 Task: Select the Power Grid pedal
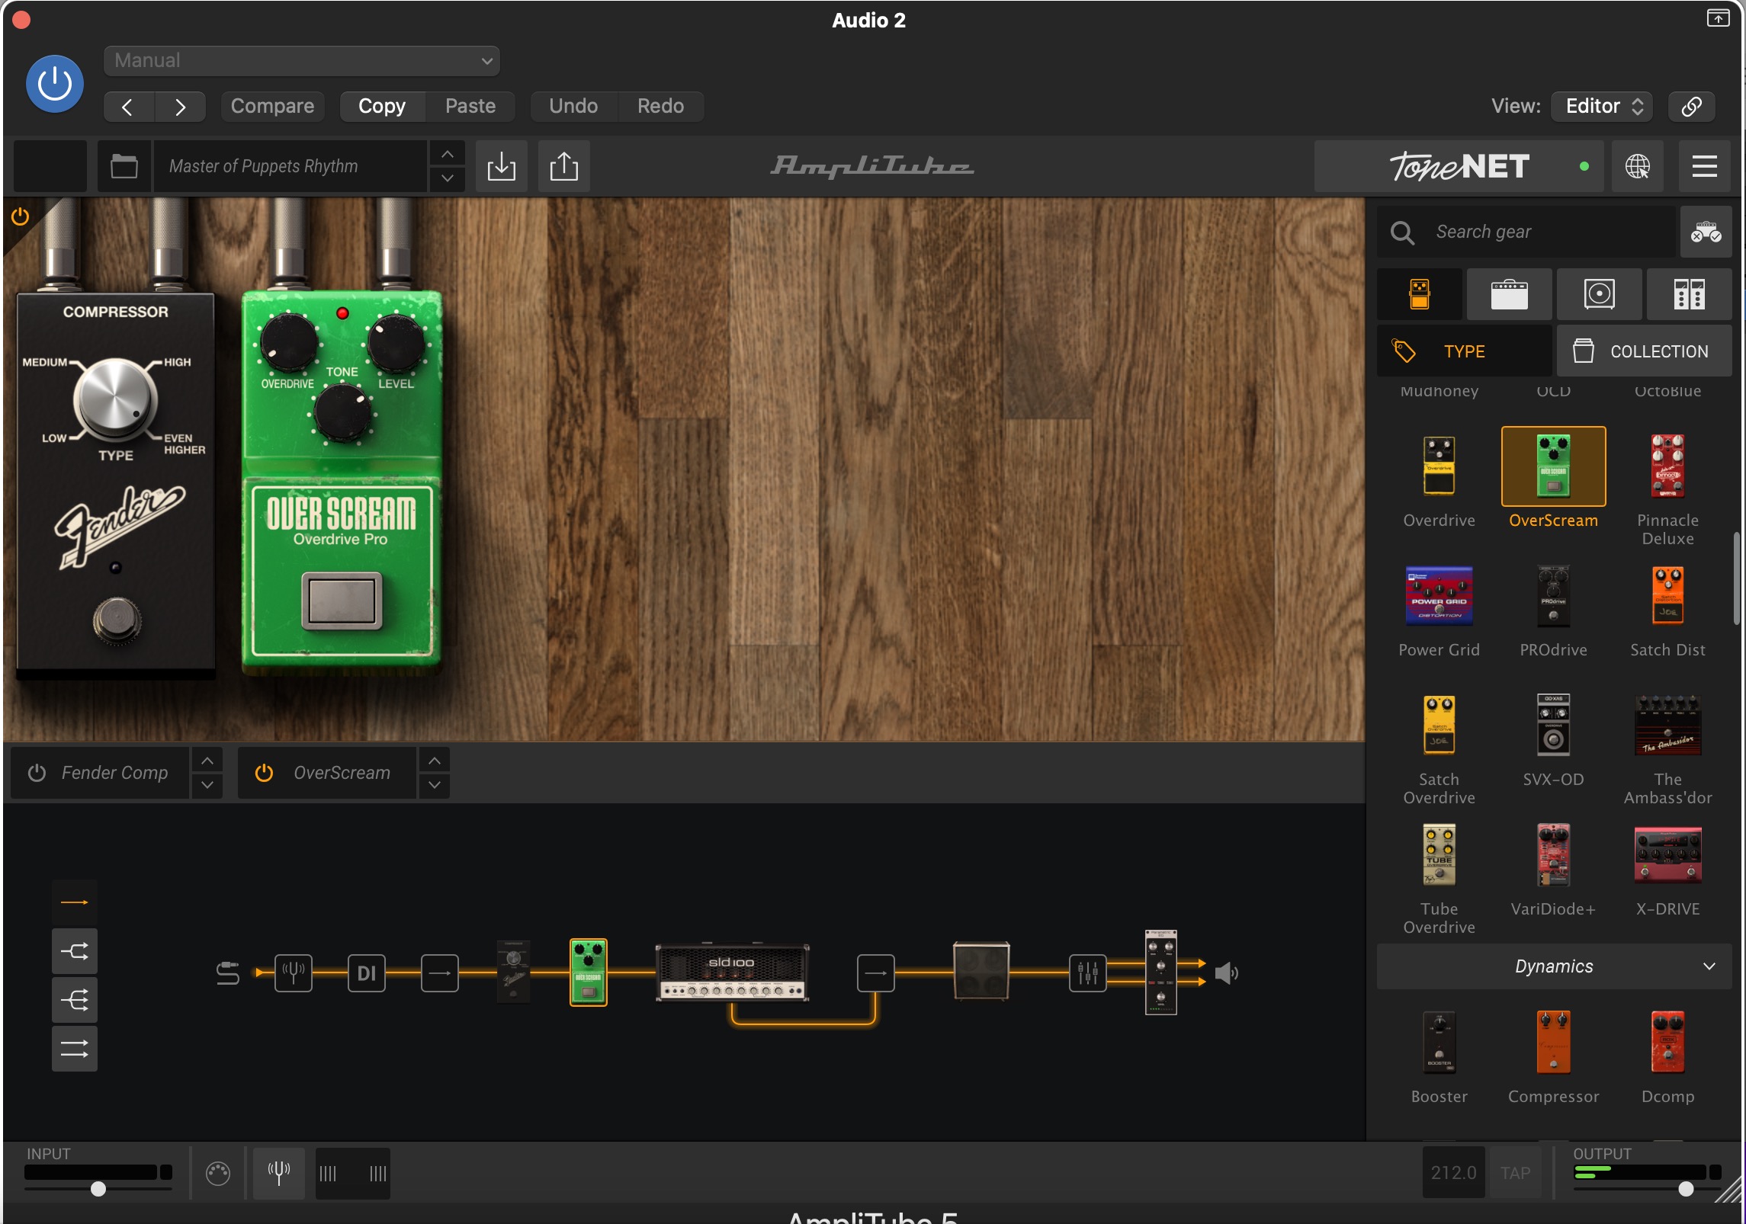[x=1439, y=596]
